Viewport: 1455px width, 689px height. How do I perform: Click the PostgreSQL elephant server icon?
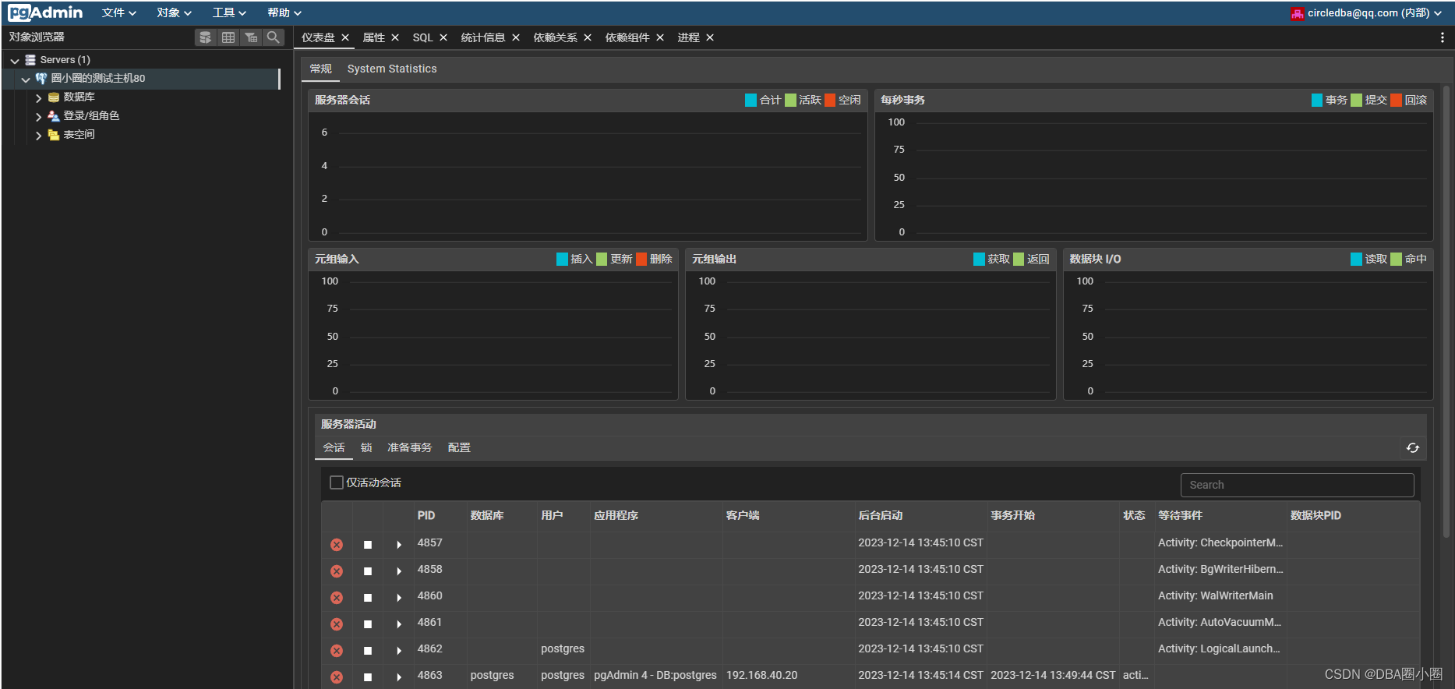(x=41, y=79)
